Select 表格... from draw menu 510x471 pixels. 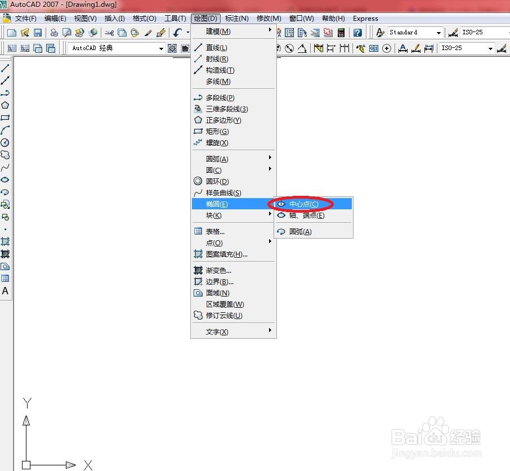click(234, 232)
